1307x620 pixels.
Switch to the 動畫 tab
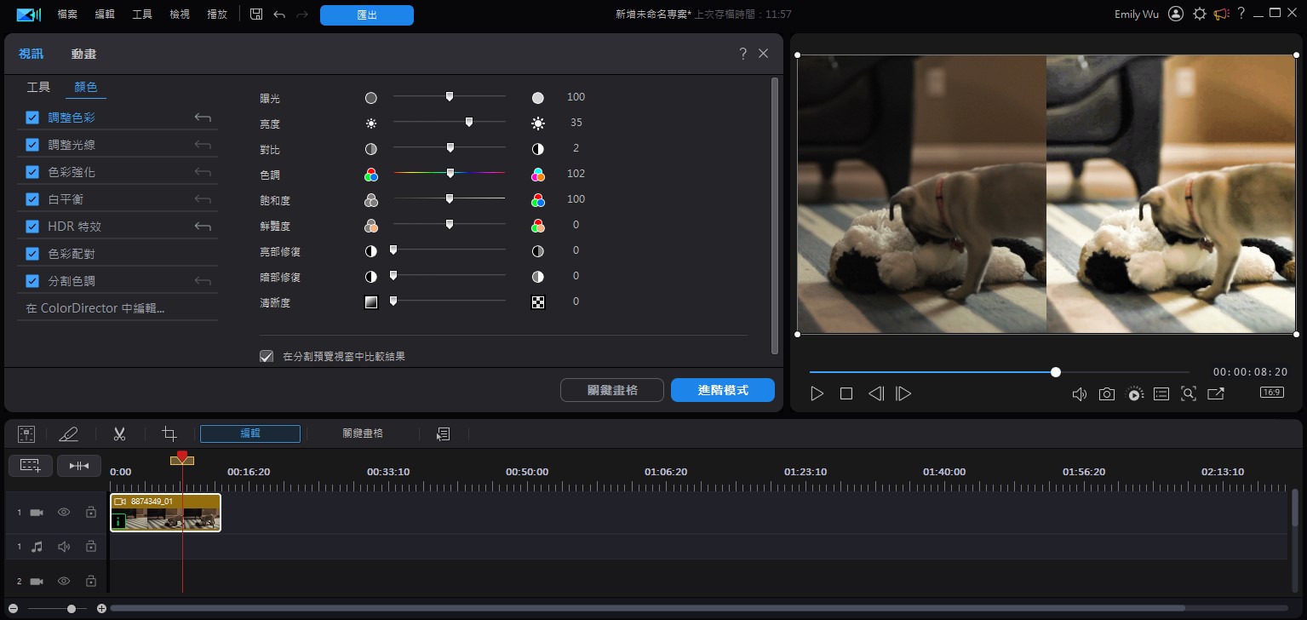pos(83,54)
